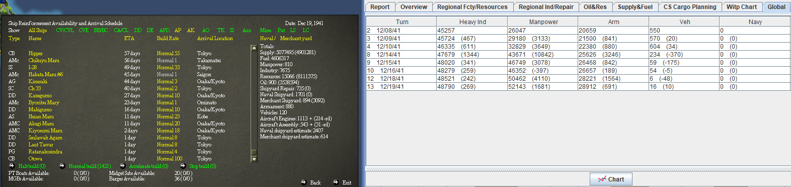Viewport: 791px width, 187px height.
Task: Select the Global tab
Action: pyautogui.click(x=776, y=7)
